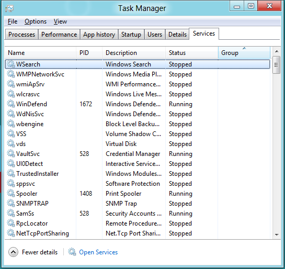
Task: Click the scrollbar down arrow
Action: tap(277, 235)
